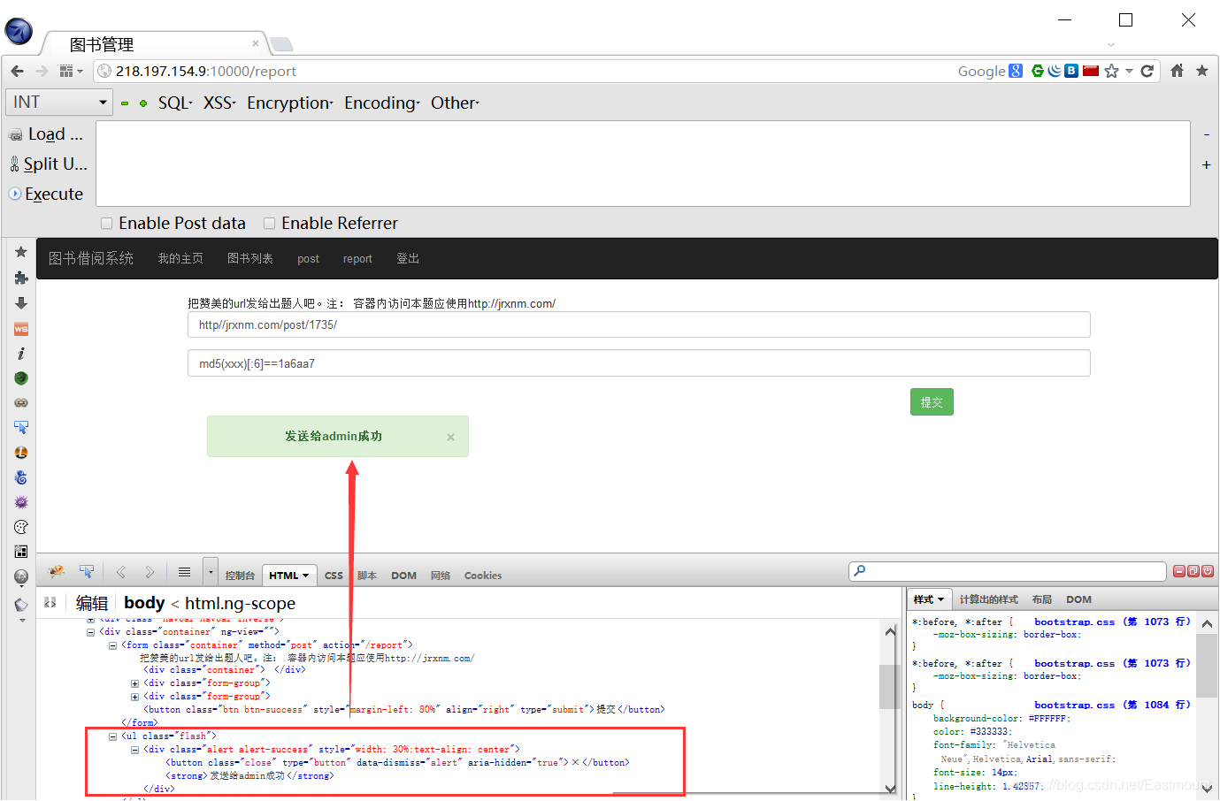Open the Encoding dropdown menu

tap(382, 103)
